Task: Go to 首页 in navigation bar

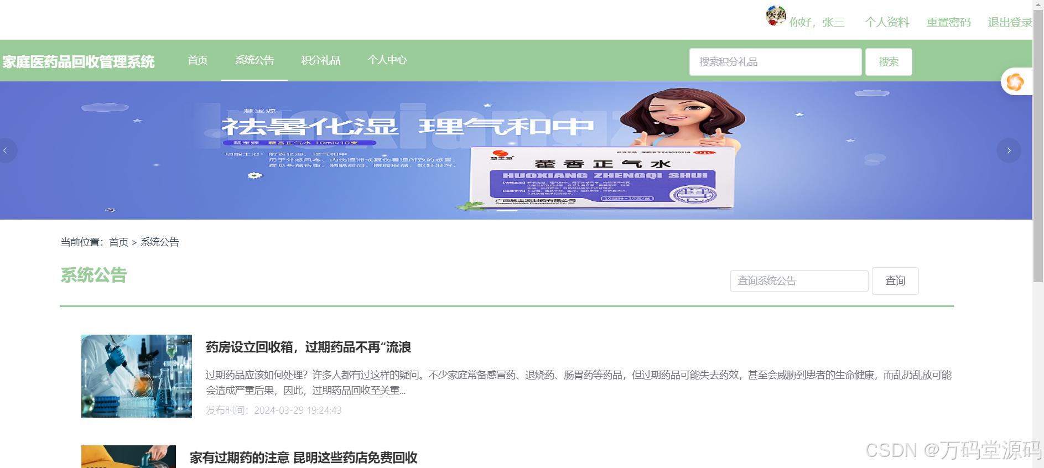Action: coord(198,60)
